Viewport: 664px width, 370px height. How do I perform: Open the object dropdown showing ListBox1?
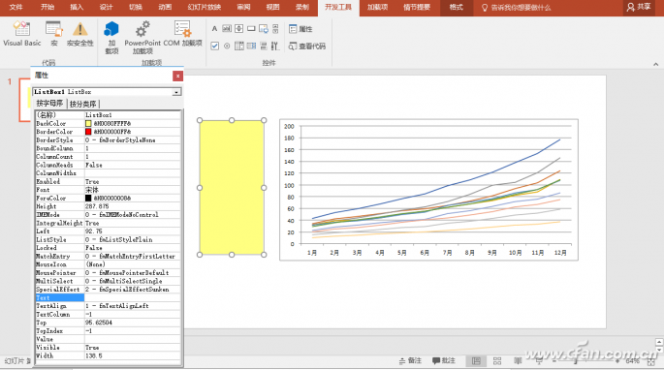point(176,92)
